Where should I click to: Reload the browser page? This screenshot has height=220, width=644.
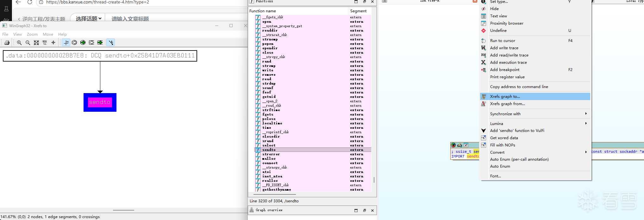coord(30,2)
